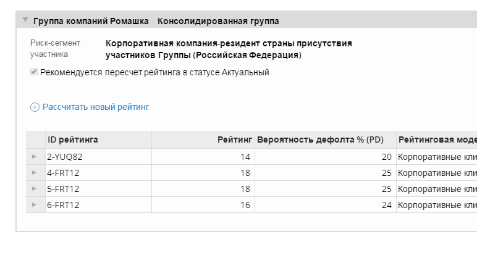Click the Консолидированная группа header text
The image size is (477, 279).
point(218,21)
